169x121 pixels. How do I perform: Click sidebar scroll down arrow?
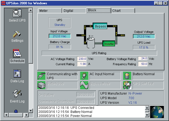click(31, 111)
